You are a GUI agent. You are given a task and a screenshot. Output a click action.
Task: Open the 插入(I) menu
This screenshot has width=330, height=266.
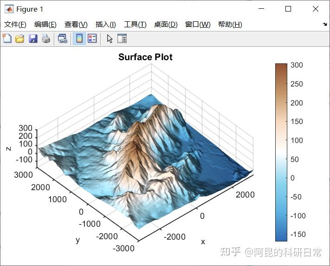pos(106,25)
